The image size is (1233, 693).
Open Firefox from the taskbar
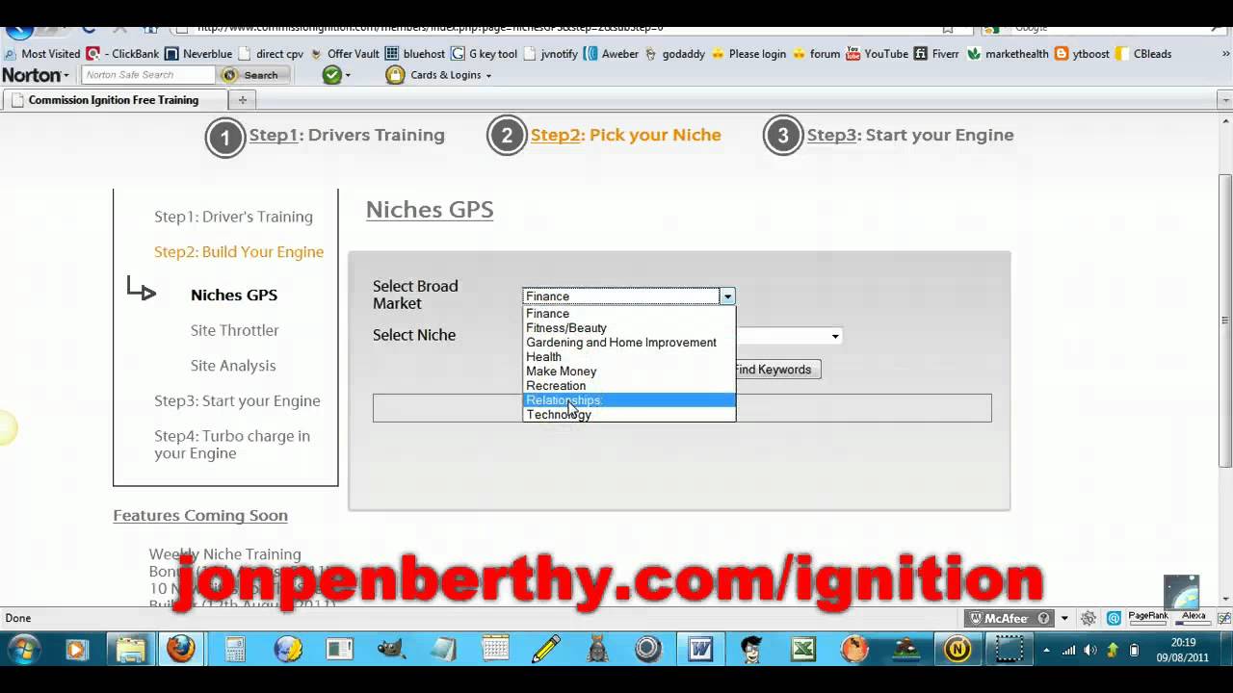point(180,650)
